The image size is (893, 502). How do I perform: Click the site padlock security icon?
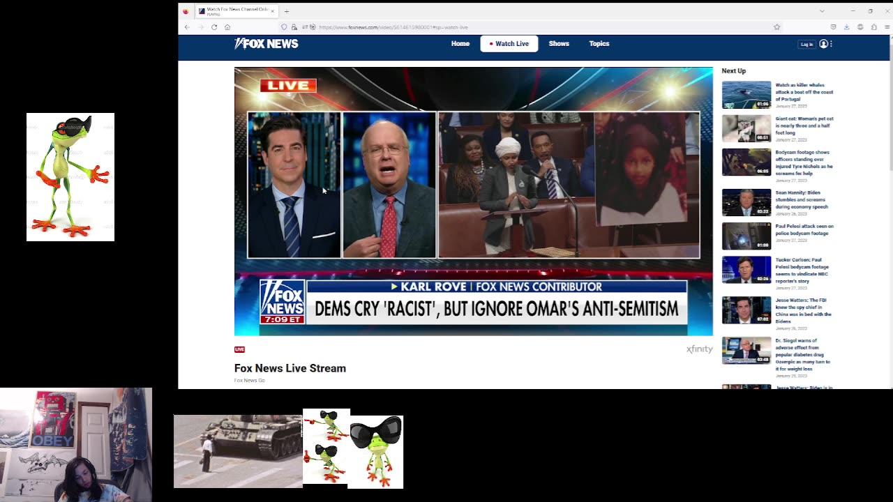294,27
